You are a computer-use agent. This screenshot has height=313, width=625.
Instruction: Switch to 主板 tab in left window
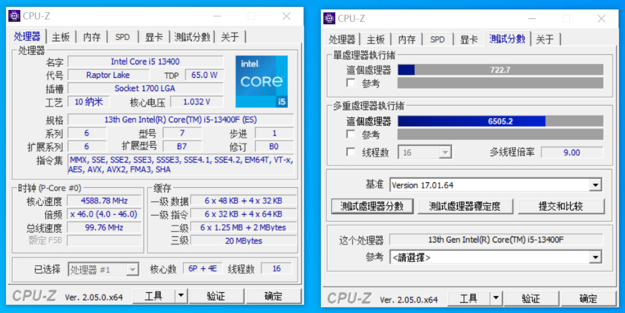[61, 37]
